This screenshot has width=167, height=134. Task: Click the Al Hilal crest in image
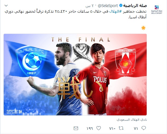32,61
